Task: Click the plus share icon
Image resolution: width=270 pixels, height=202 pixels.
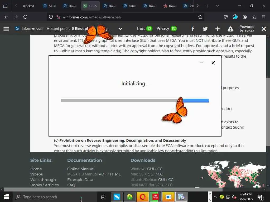Action: 218,29
